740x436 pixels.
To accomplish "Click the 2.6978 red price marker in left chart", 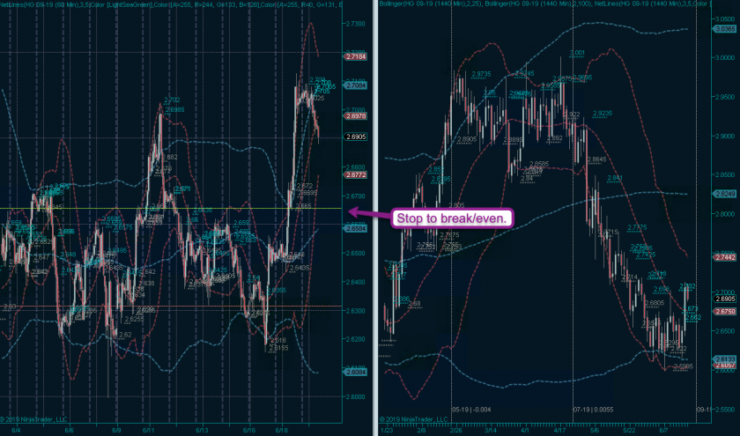I will pyautogui.click(x=356, y=116).
